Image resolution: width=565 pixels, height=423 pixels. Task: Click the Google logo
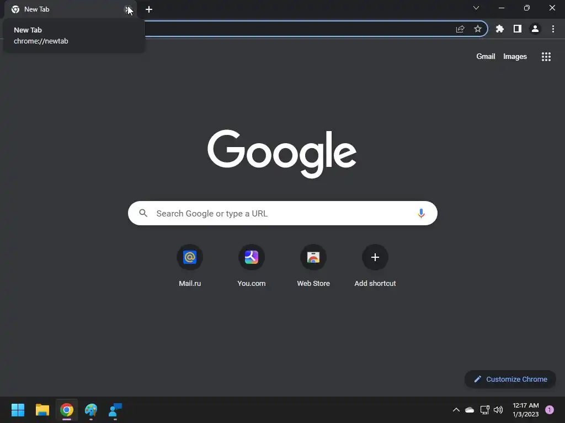point(282,154)
